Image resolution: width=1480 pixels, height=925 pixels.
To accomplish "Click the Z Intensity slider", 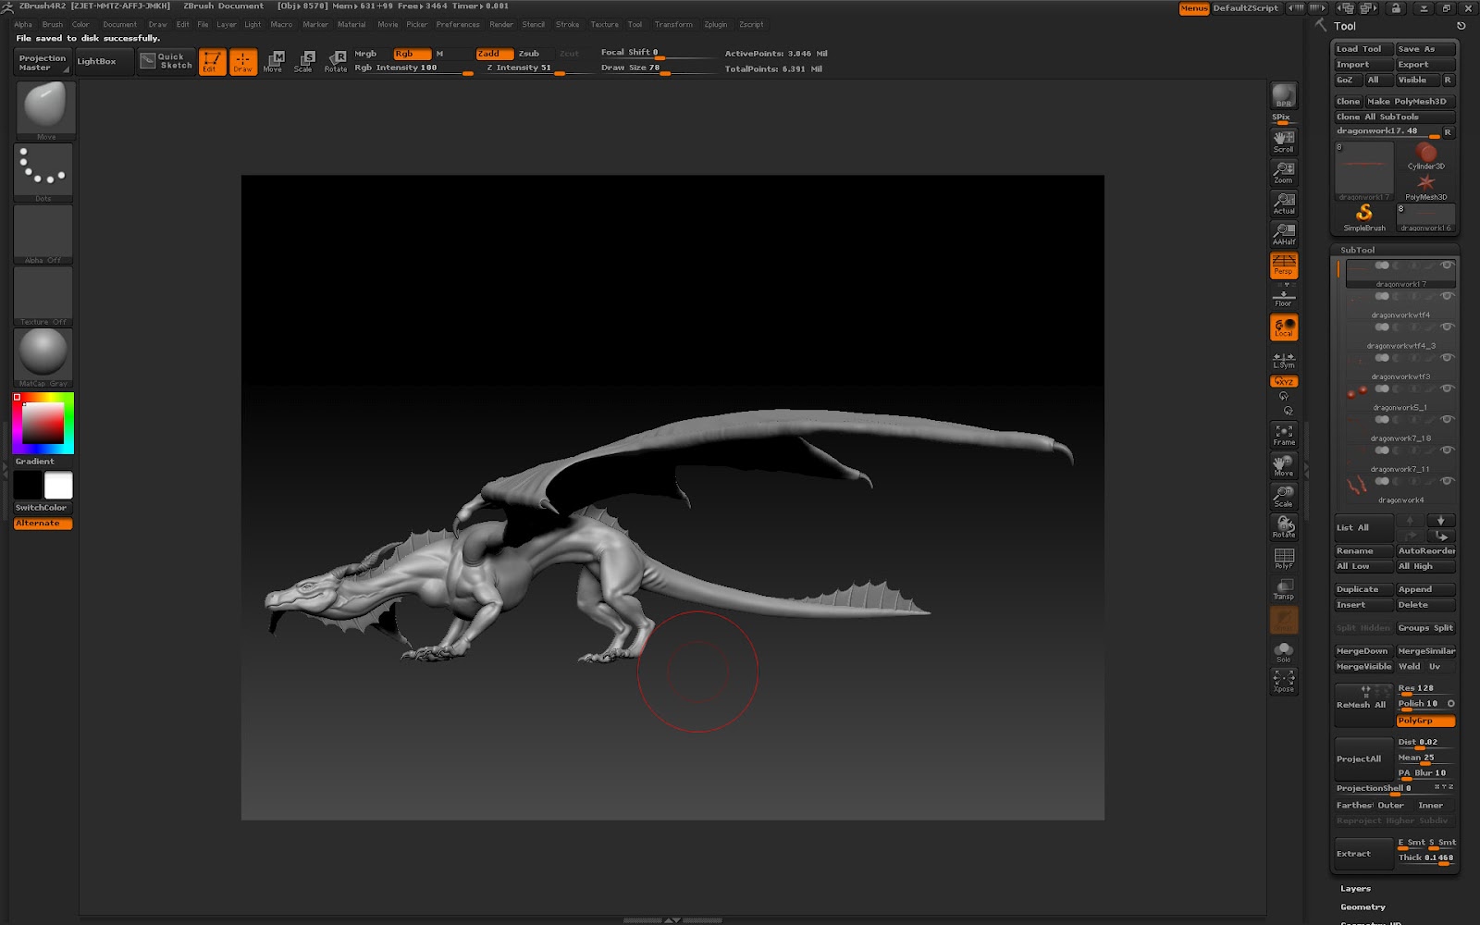I will coord(523,68).
